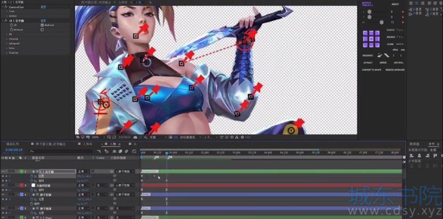Click the timeline layer search field
The width and height of the screenshot is (443, 219).
point(61,151)
